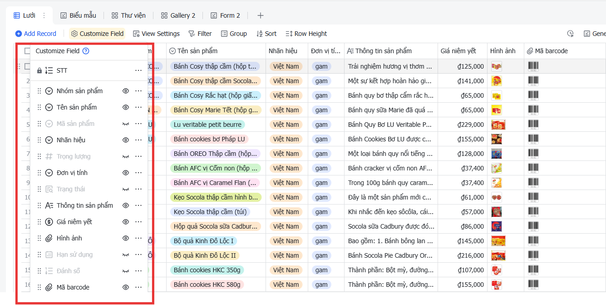Open more options for Hình ảnh field
Image resolution: width=606 pixels, height=305 pixels.
pos(138,238)
